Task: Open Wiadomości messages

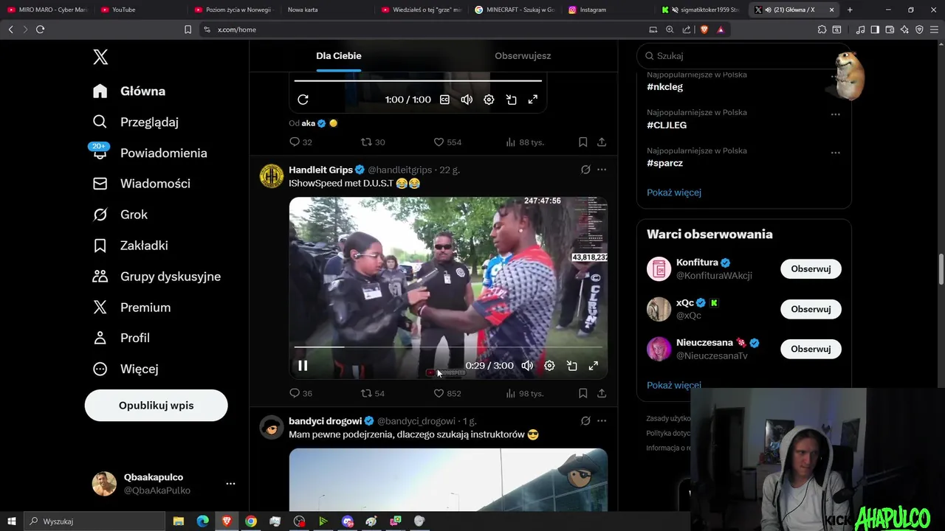Action: [142, 184]
